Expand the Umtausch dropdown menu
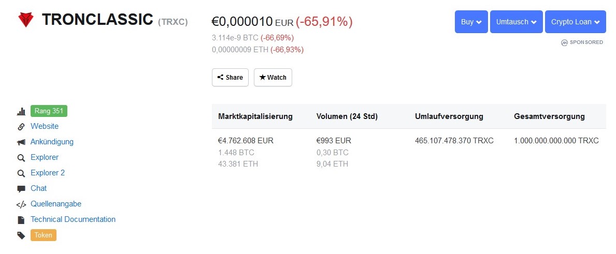This screenshot has height=254, width=616. click(x=516, y=22)
